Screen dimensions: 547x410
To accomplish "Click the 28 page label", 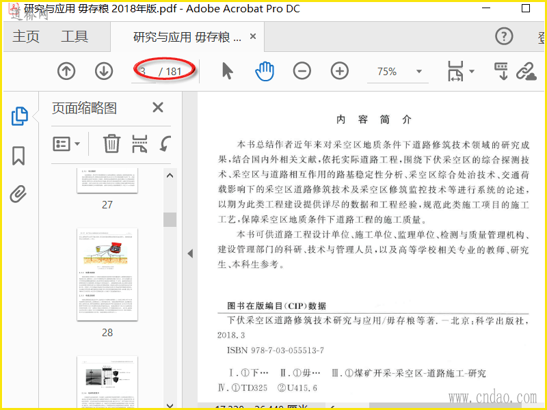I will click(x=107, y=333).
